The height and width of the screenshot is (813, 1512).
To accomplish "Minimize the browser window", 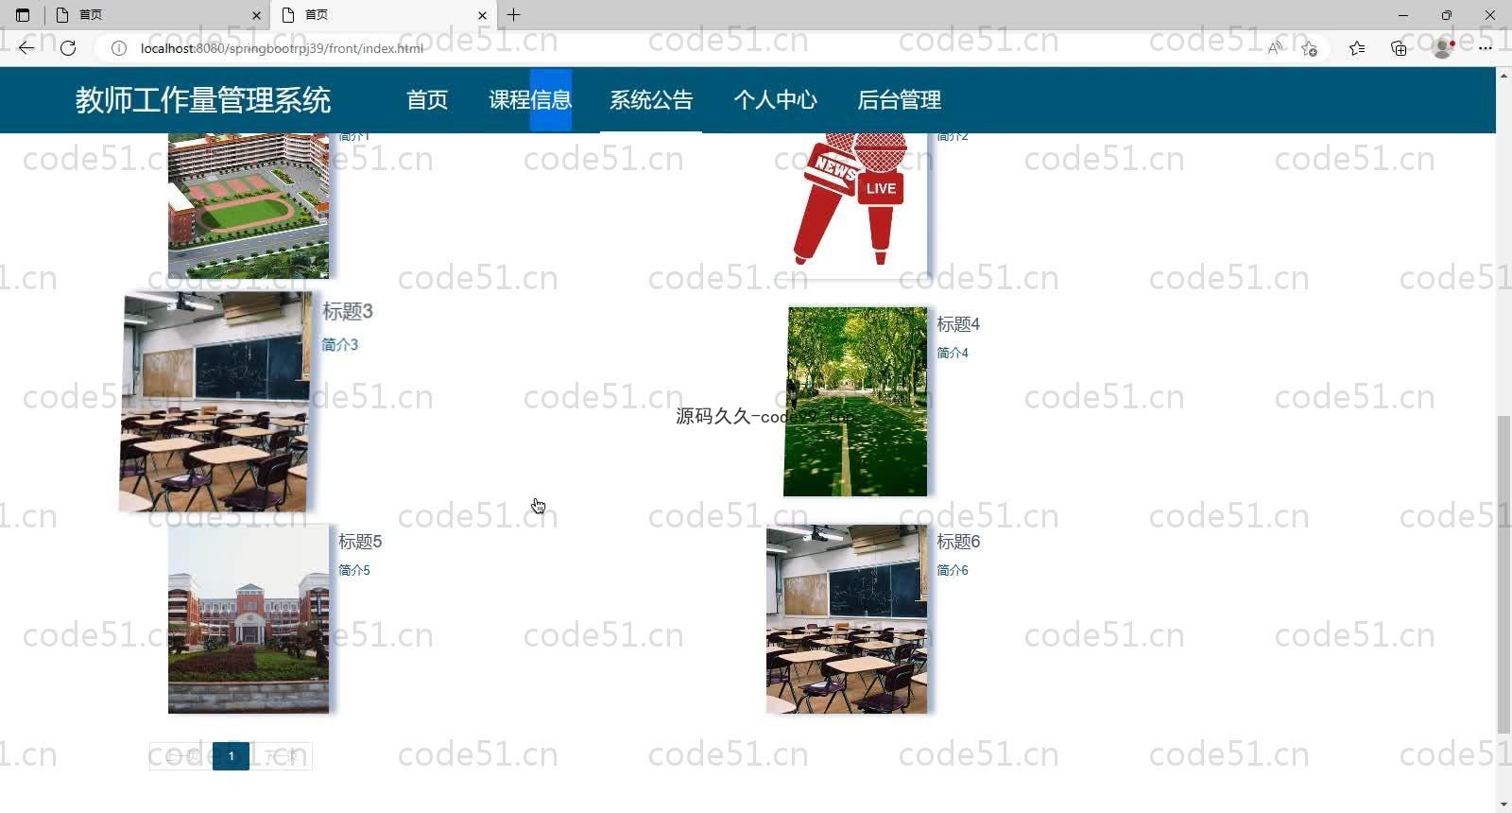I will pyautogui.click(x=1402, y=15).
